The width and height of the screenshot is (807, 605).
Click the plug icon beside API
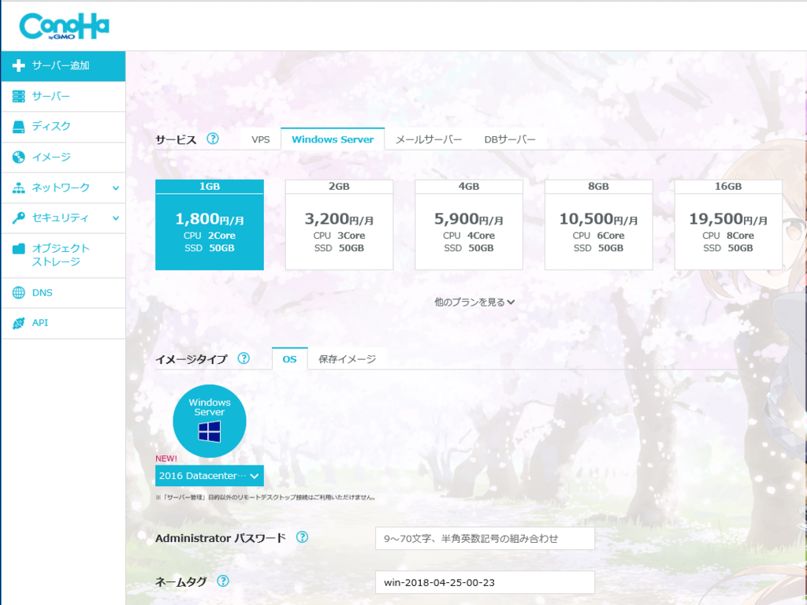(19, 322)
